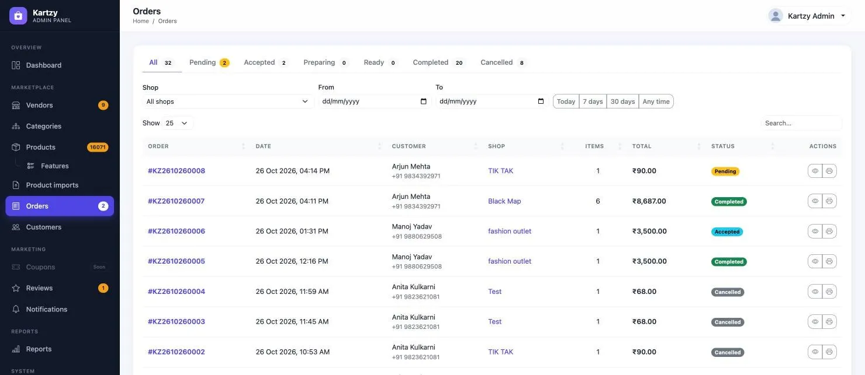The width and height of the screenshot is (865, 375).
Task: Select Orders in the sidebar
Action: 60,206
